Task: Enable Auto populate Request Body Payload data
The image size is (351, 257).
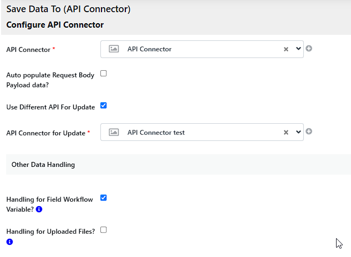Action: coord(103,74)
